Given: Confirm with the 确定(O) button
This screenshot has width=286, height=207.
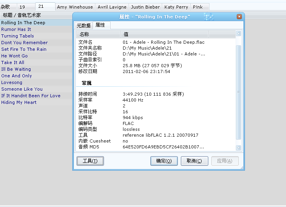Looking at the screenshot, I should pyautogui.click(x=164, y=161).
